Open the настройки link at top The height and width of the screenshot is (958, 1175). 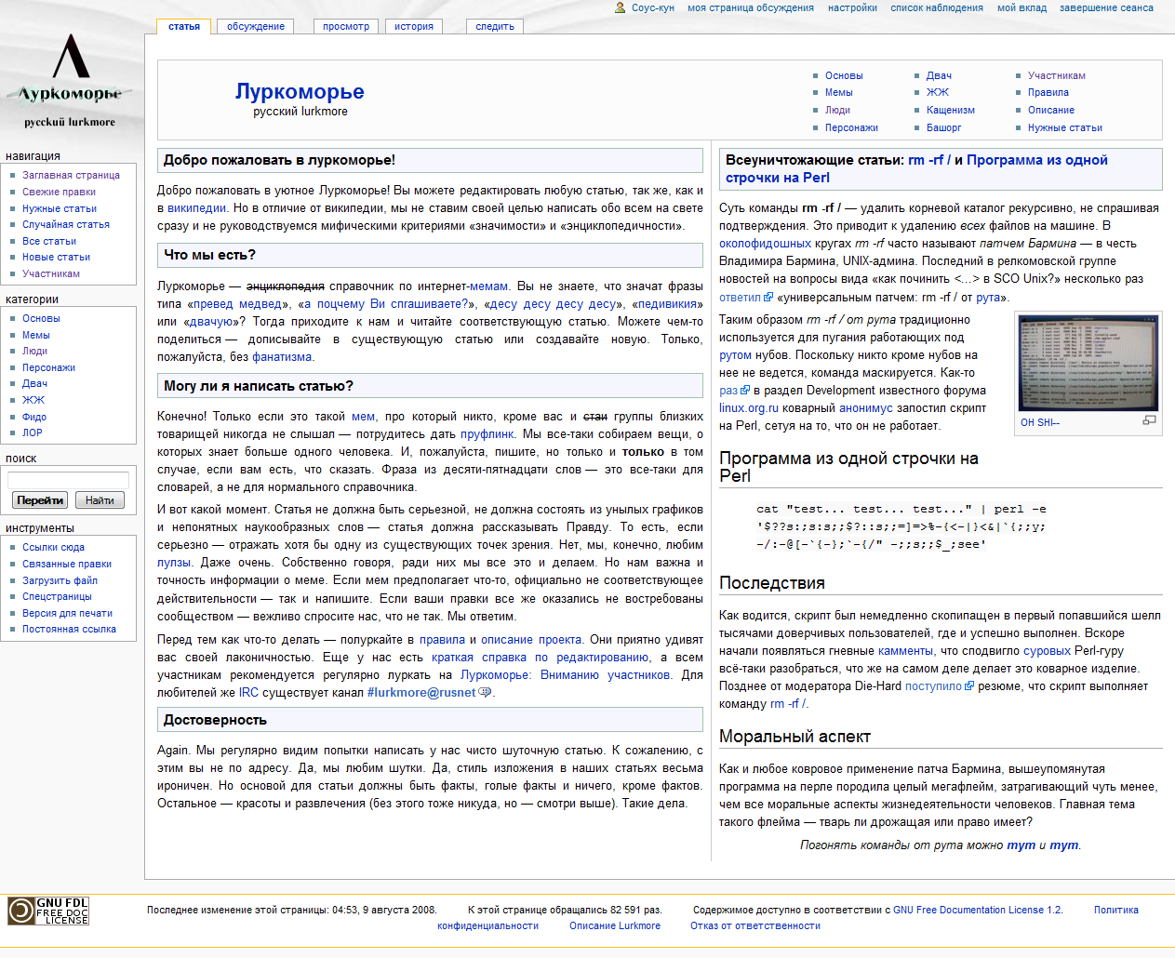tap(852, 7)
